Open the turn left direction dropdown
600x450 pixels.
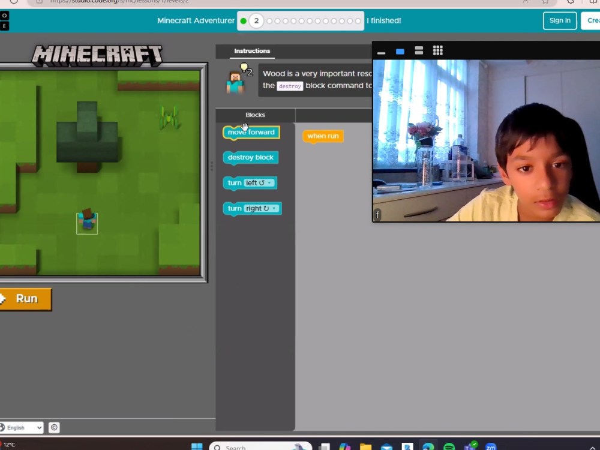coord(259,183)
